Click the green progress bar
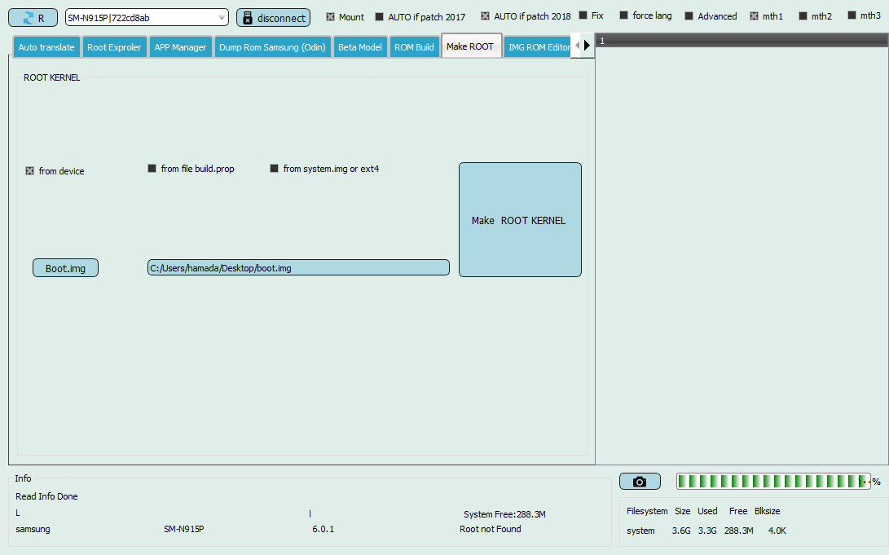889x555 pixels. 773,482
